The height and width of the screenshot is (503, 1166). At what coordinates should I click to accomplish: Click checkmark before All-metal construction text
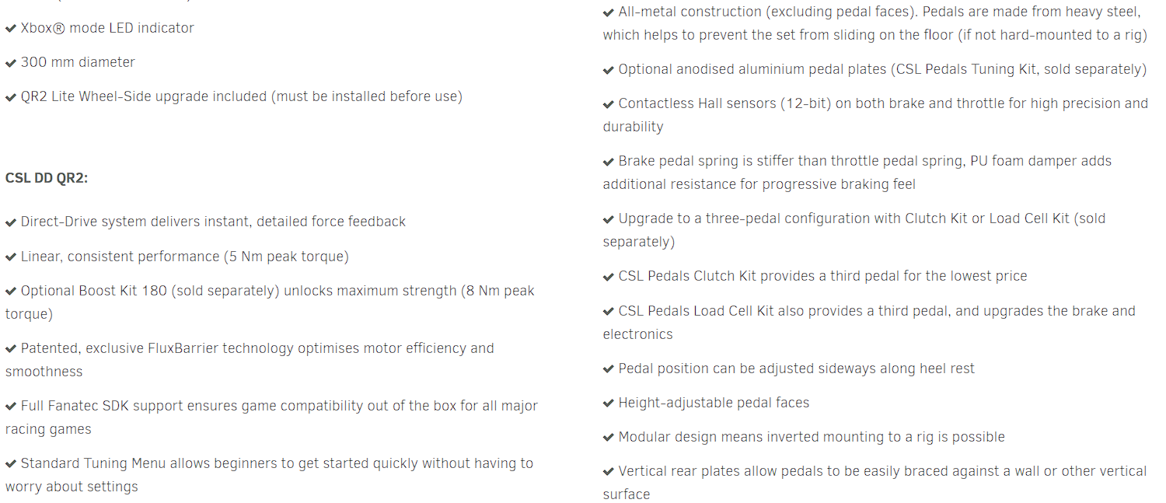(x=609, y=12)
